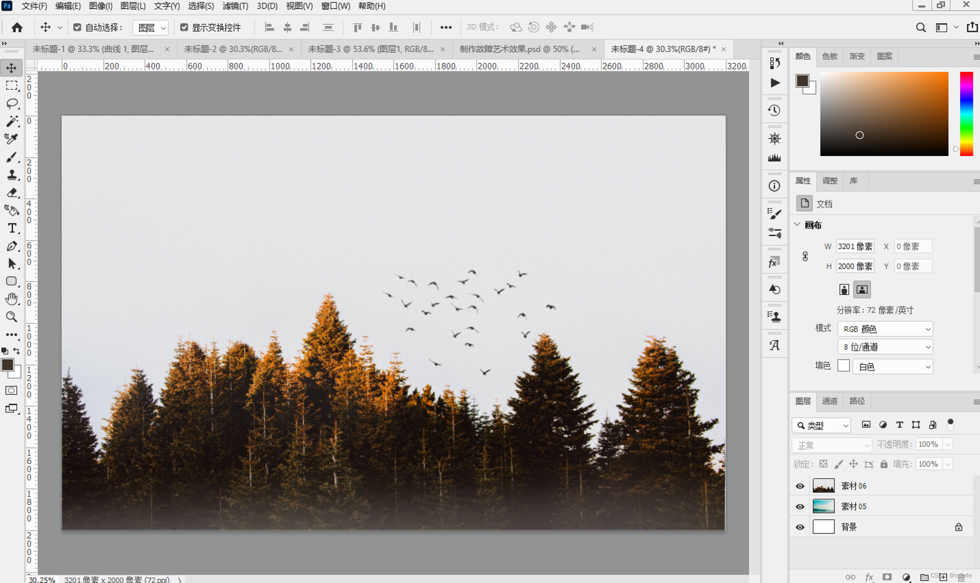980x583 pixels.
Task: Open the Character panel icon
Action: (x=774, y=345)
